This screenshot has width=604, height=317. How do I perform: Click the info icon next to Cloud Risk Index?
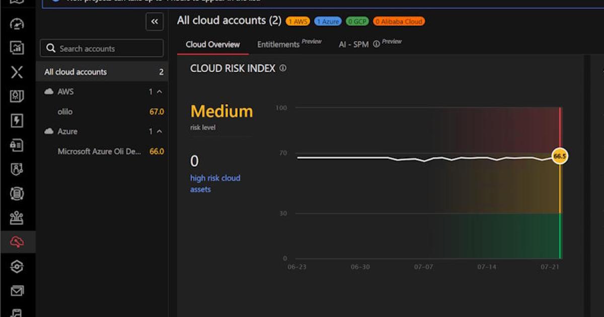283,68
